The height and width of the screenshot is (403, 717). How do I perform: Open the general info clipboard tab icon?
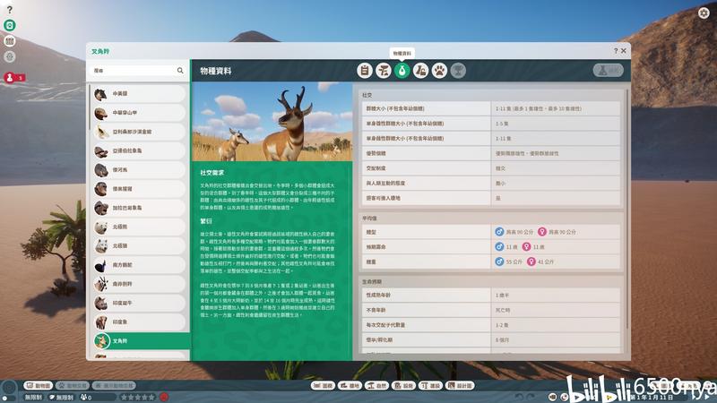pos(365,71)
